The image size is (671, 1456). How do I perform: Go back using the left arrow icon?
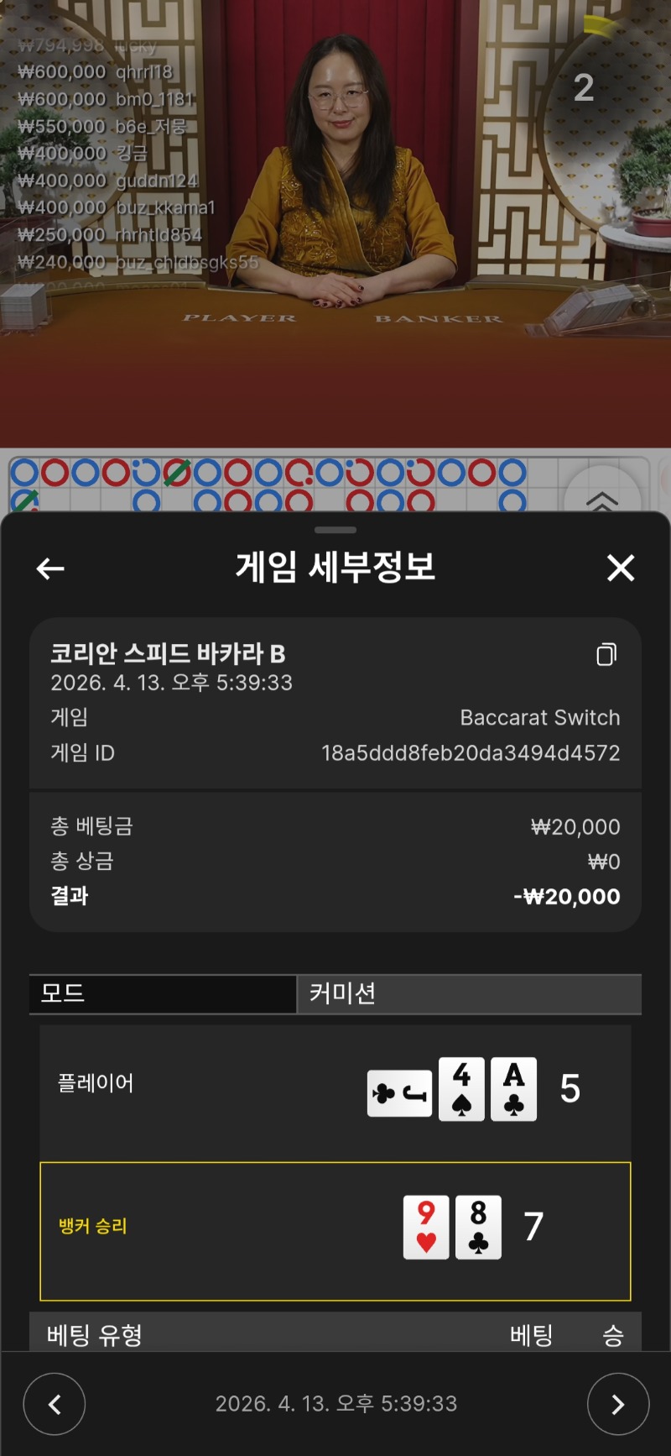coord(50,568)
